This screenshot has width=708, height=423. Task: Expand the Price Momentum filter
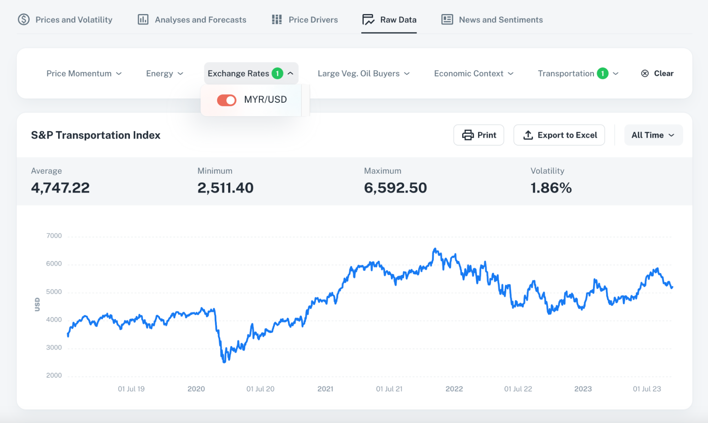coord(84,73)
